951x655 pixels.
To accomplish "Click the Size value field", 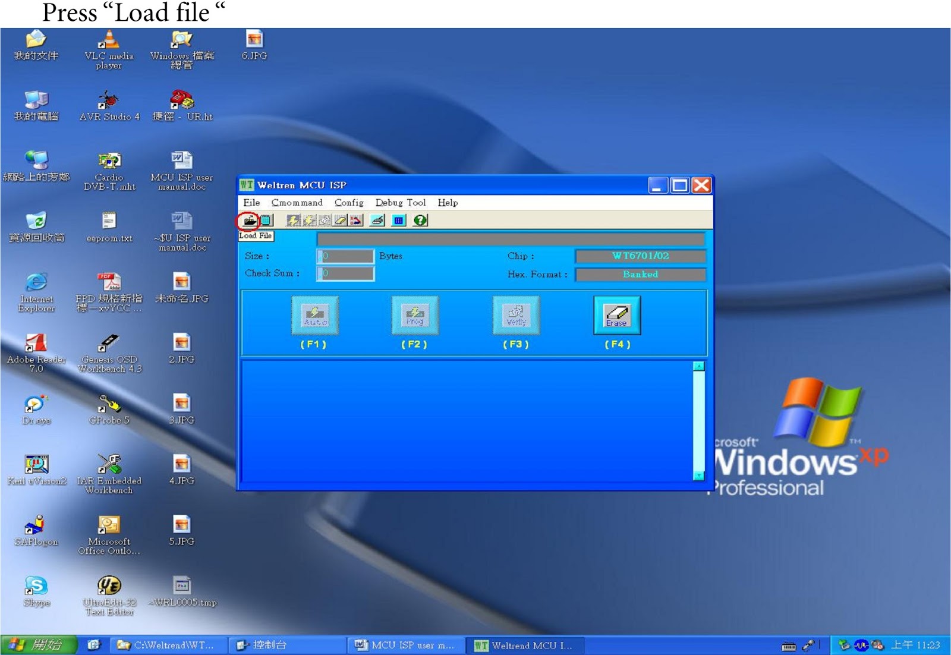I will (345, 256).
